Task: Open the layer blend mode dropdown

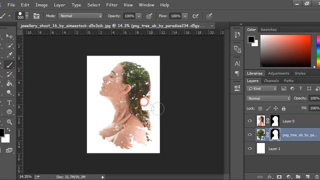Action: pos(268,98)
